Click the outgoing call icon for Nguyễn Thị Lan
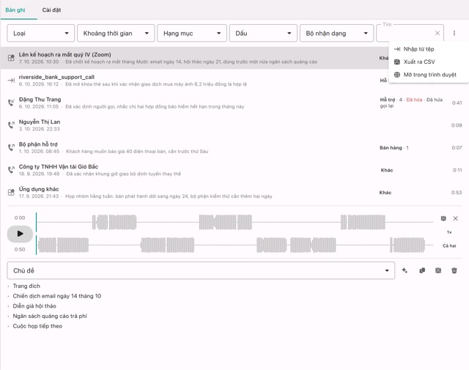Viewport: 469px width, 370px height. pyautogui.click(x=11, y=125)
